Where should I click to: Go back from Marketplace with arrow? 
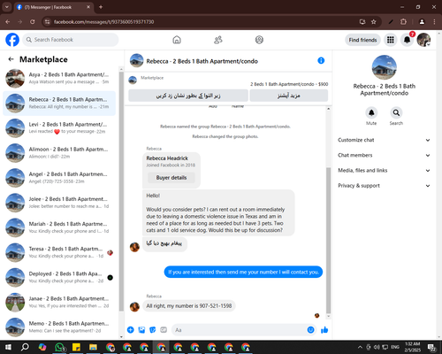tap(11, 59)
